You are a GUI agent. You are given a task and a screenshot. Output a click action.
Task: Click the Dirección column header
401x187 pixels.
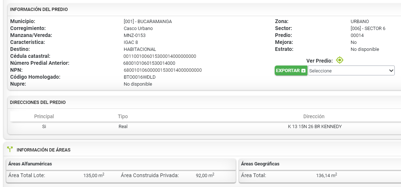(314, 116)
